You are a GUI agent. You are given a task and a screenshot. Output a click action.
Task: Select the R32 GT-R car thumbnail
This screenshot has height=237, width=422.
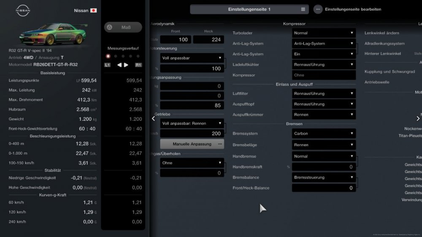(x=54, y=34)
